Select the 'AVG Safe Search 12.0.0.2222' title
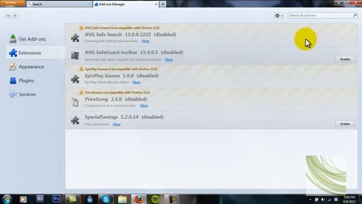 [118, 35]
